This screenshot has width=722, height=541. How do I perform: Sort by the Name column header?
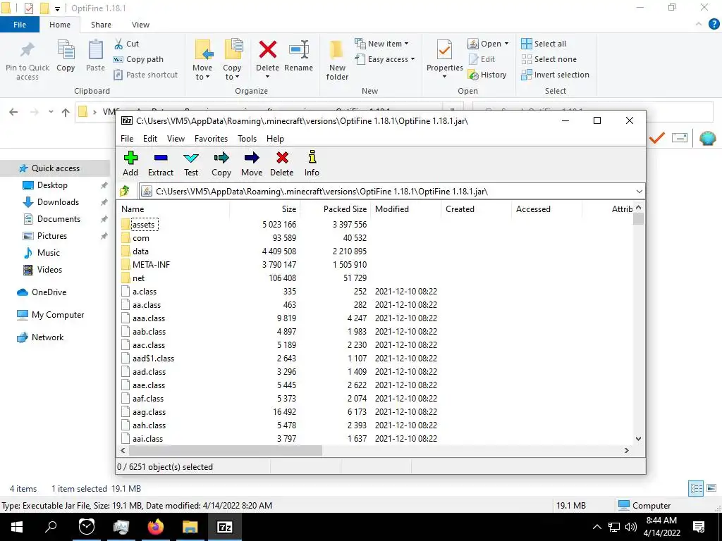click(174, 209)
